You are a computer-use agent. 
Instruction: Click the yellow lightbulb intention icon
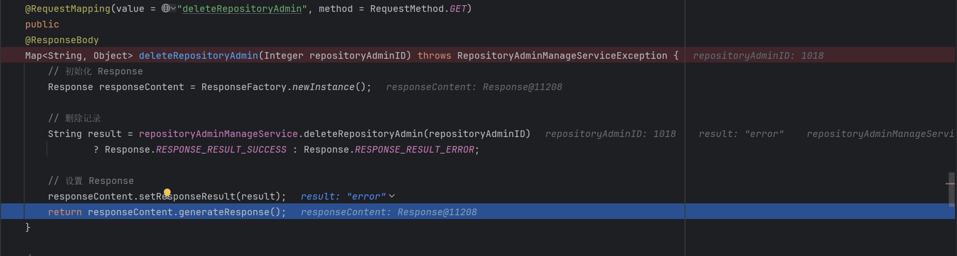[167, 192]
